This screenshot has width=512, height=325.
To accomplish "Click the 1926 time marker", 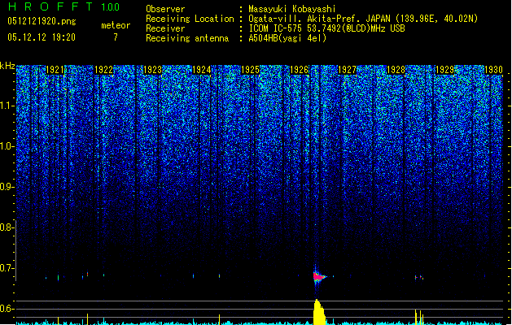I will (299, 70).
